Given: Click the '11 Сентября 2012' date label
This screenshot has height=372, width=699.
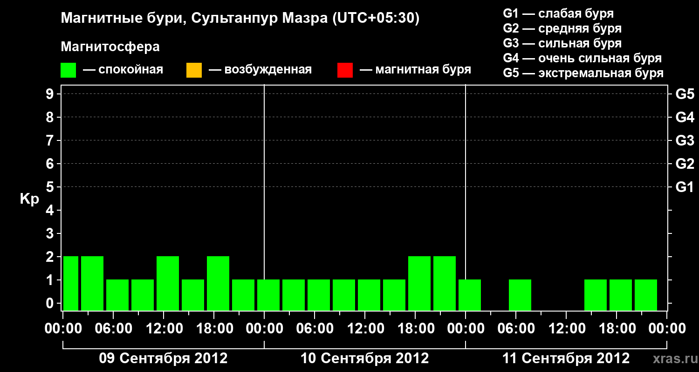Looking at the screenshot, I should [x=566, y=359].
